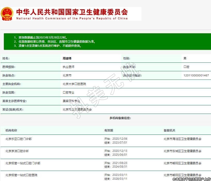
Task: Click the 多机构备案信息 section heading
Action: pos(120,118)
